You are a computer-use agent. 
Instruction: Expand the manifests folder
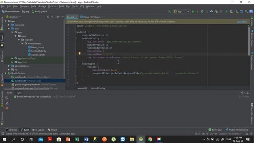coord(9,25)
